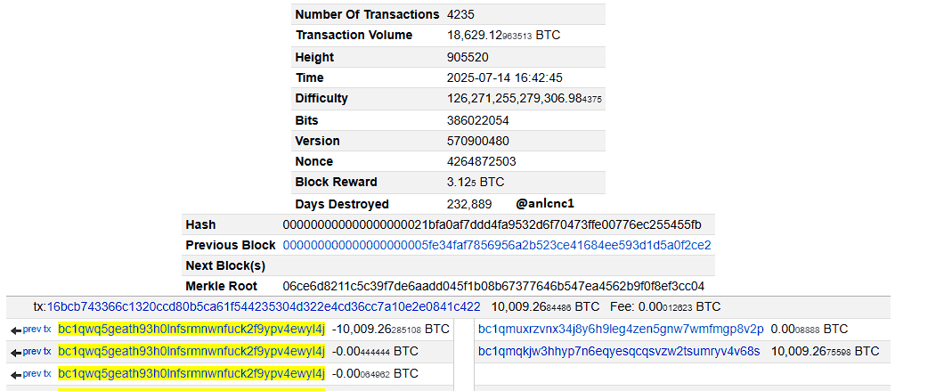Open output address bc1qmqkjw3hhyp7n6eqyesqcqsvzw2tsumryv4v68s
952x391 pixels.
coord(619,351)
